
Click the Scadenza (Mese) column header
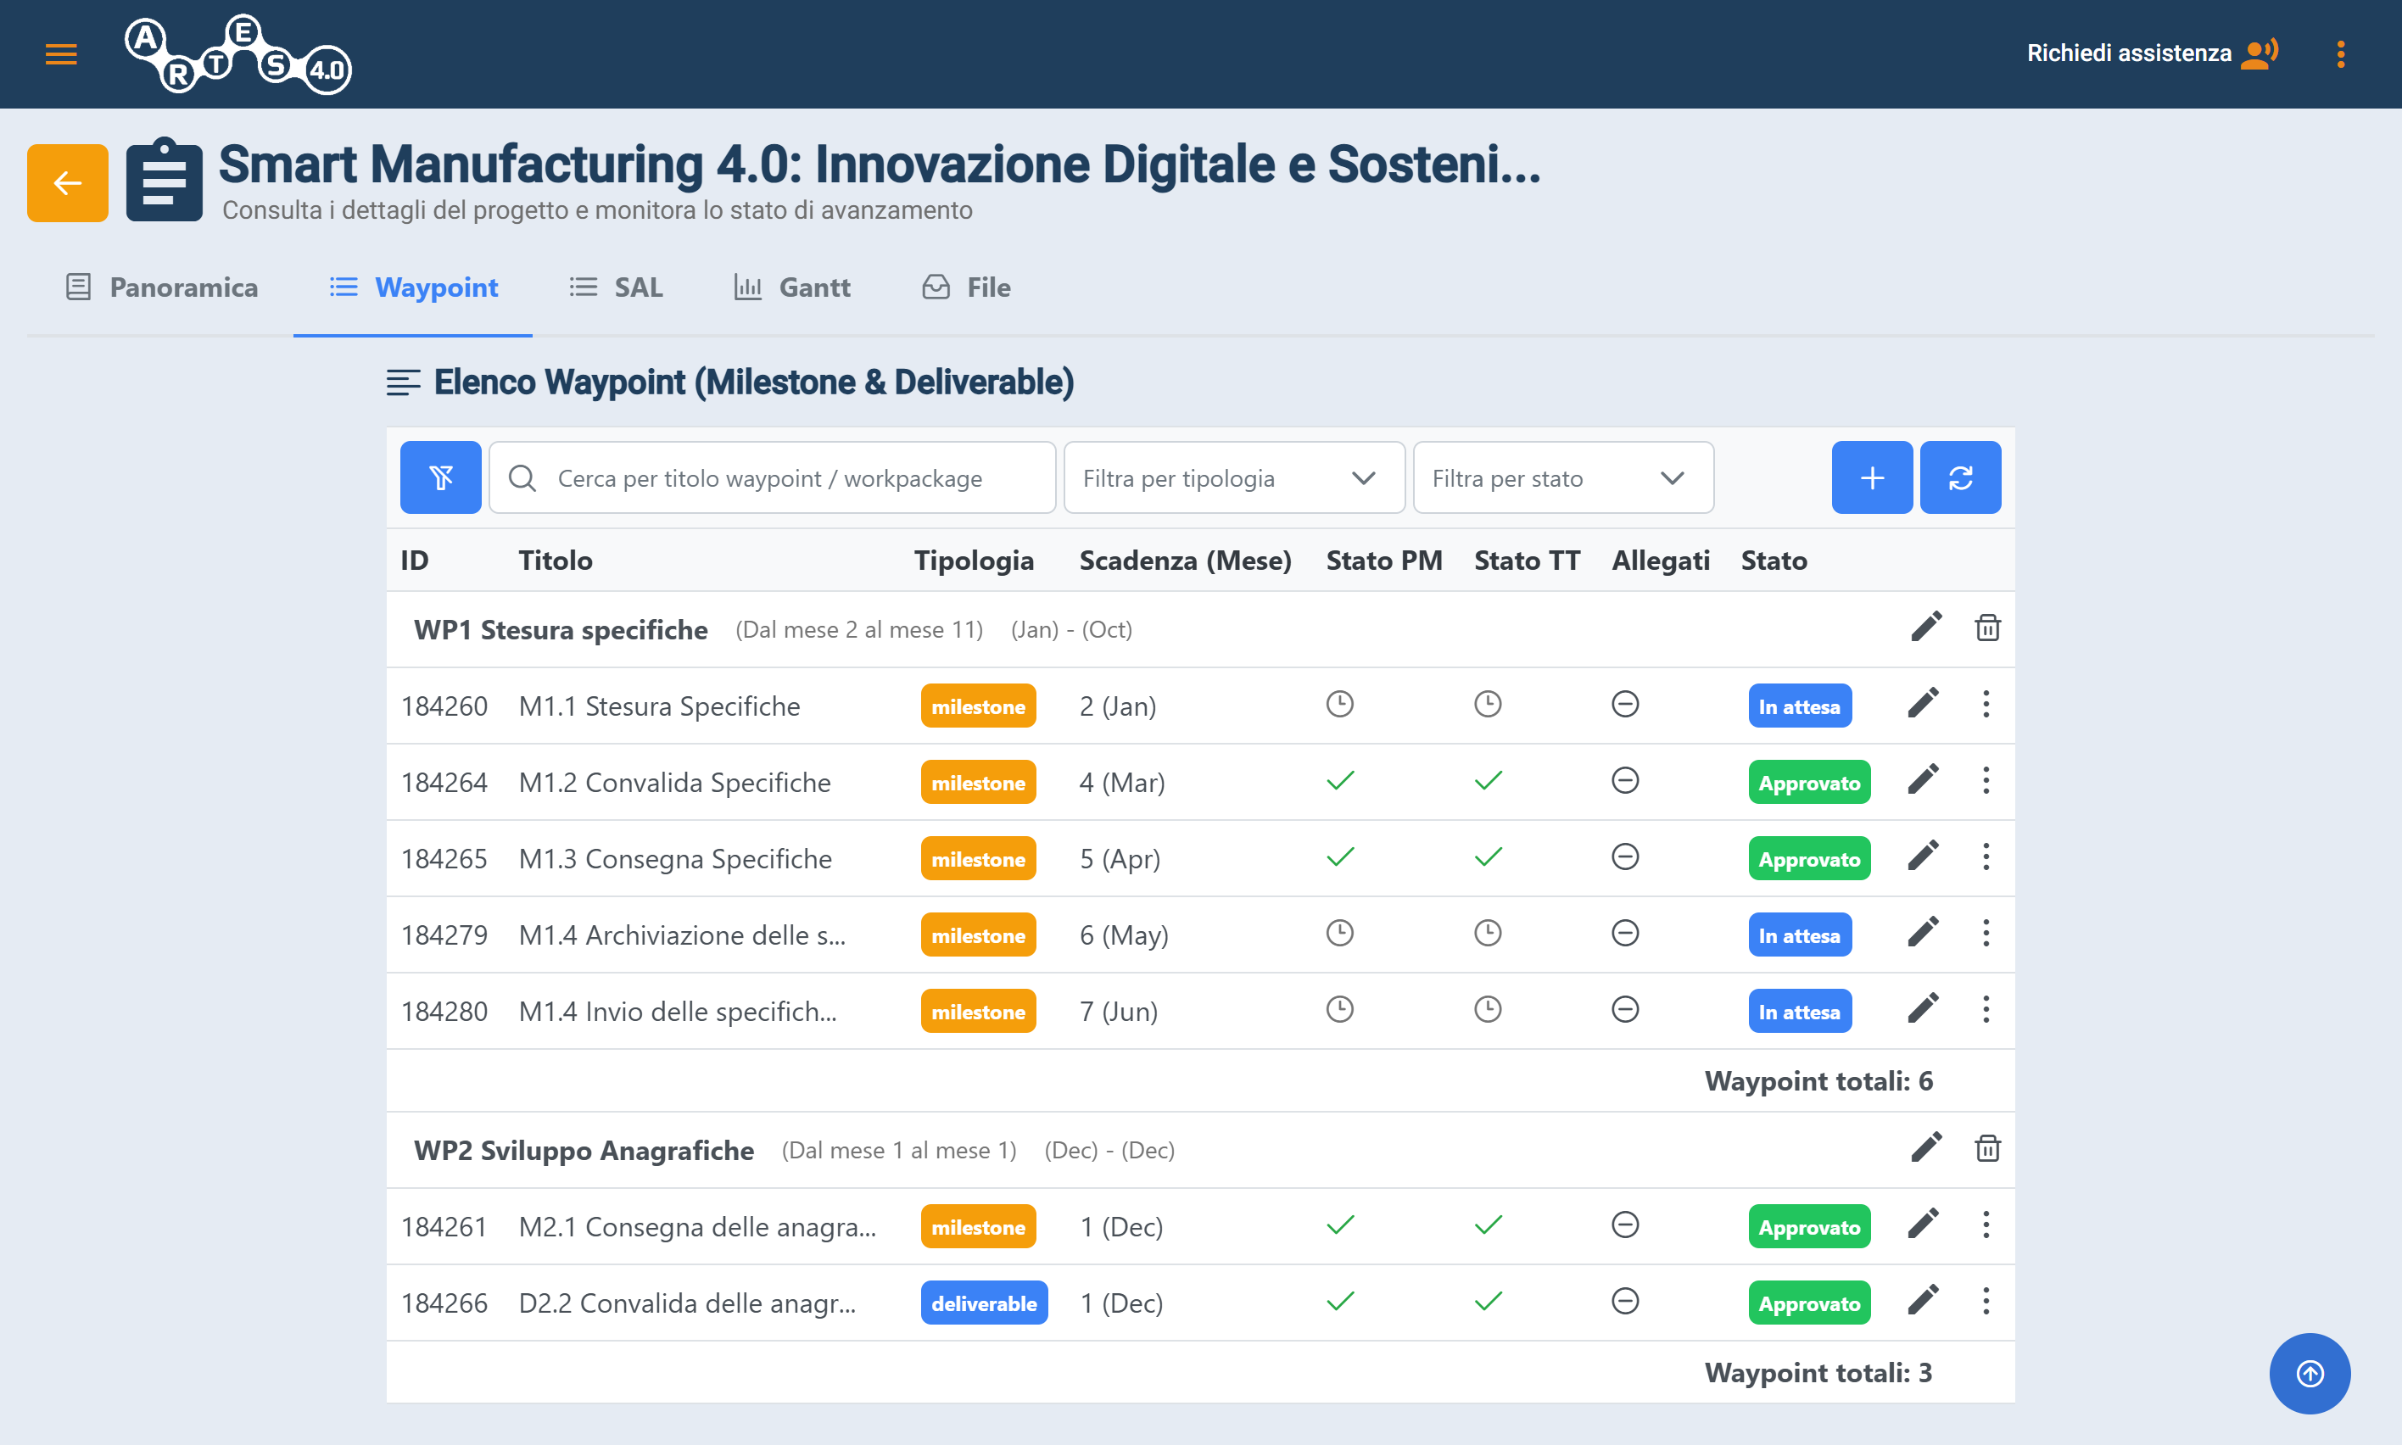pos(1185,560)
